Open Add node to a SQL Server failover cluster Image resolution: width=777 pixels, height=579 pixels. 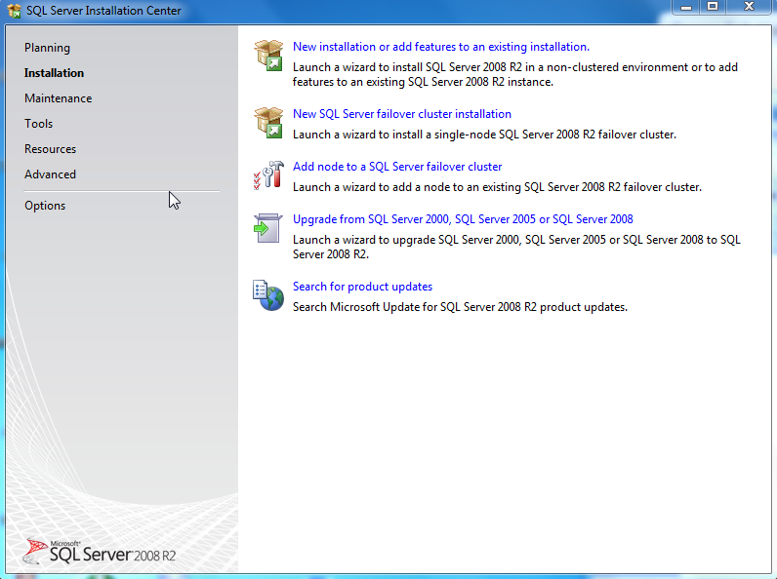tap(397, 167)
